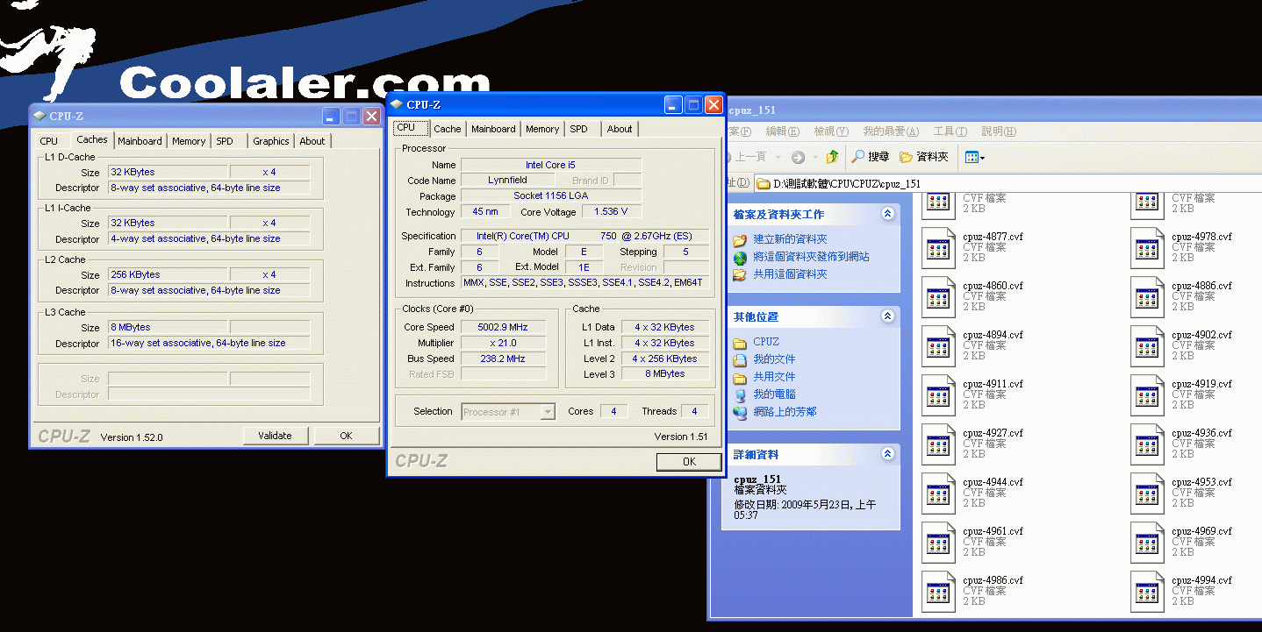
Task: Select the cpuz-4961.cvf file icon
Action: 938,543
